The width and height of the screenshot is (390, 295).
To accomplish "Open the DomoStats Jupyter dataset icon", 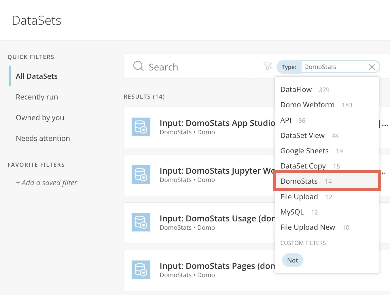I will (x=141, y=175).
